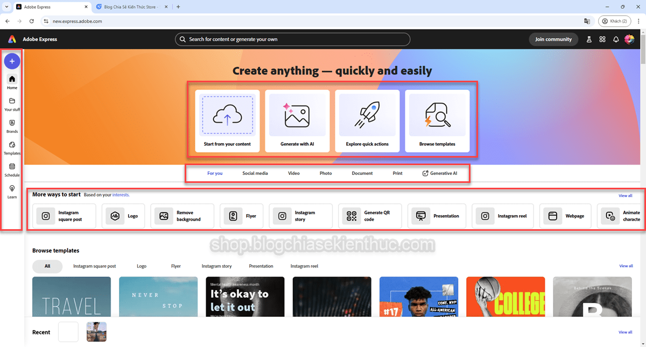This screenshot has width=646, height=347.
Task: Filter templates by Instagram square post chip
Action: point(95,266)
